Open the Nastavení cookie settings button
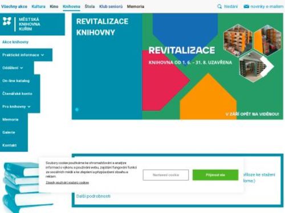This screenshot has height=213, width=285. 166,175
